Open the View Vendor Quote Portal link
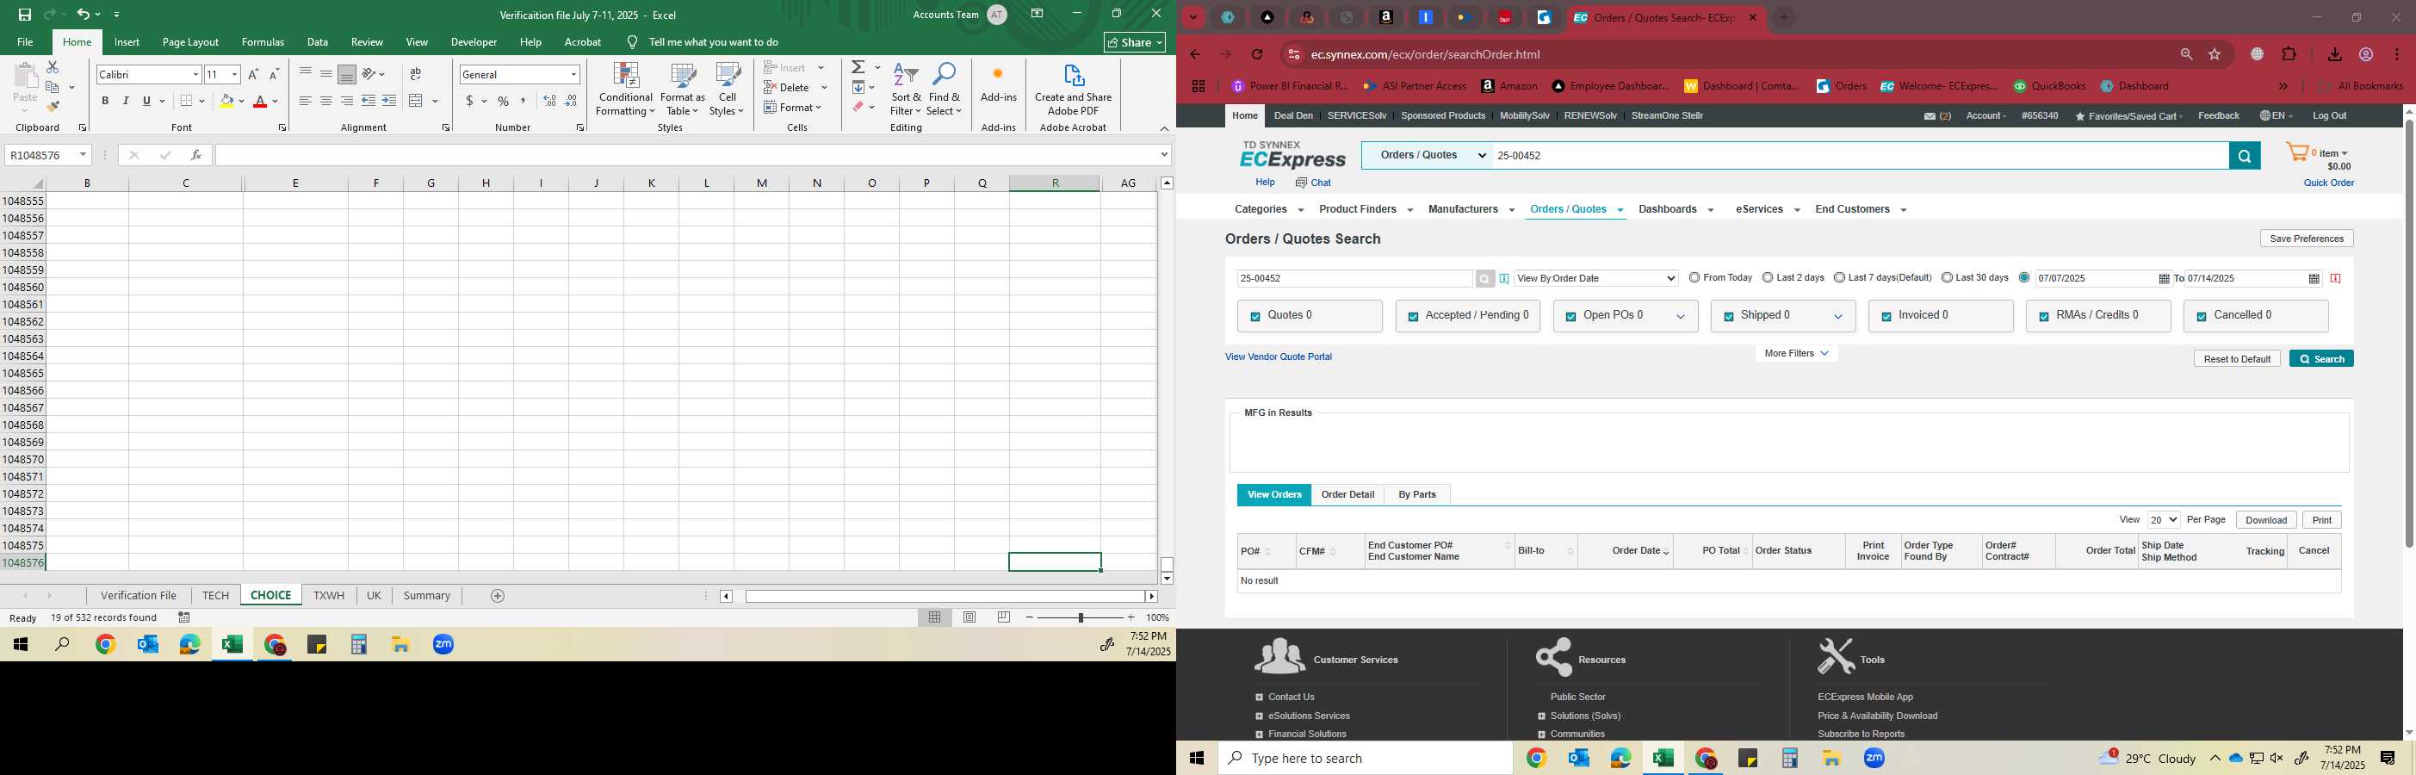This screenshot has height=775, width=2416. click(1279, 356)
